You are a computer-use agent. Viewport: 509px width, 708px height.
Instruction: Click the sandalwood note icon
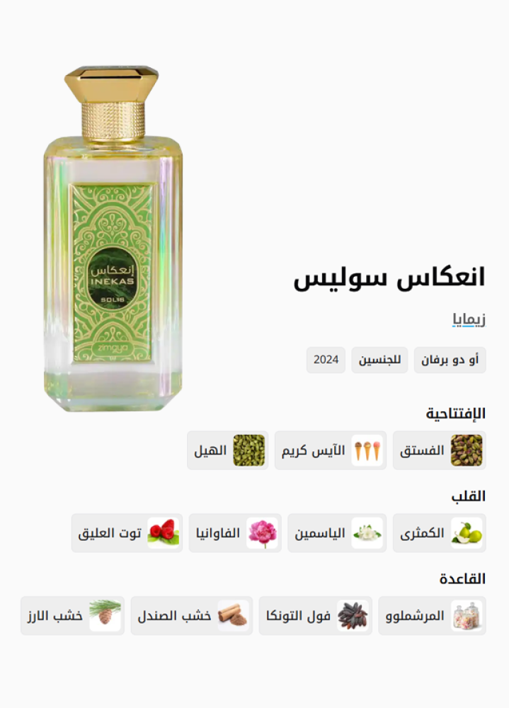233,615
